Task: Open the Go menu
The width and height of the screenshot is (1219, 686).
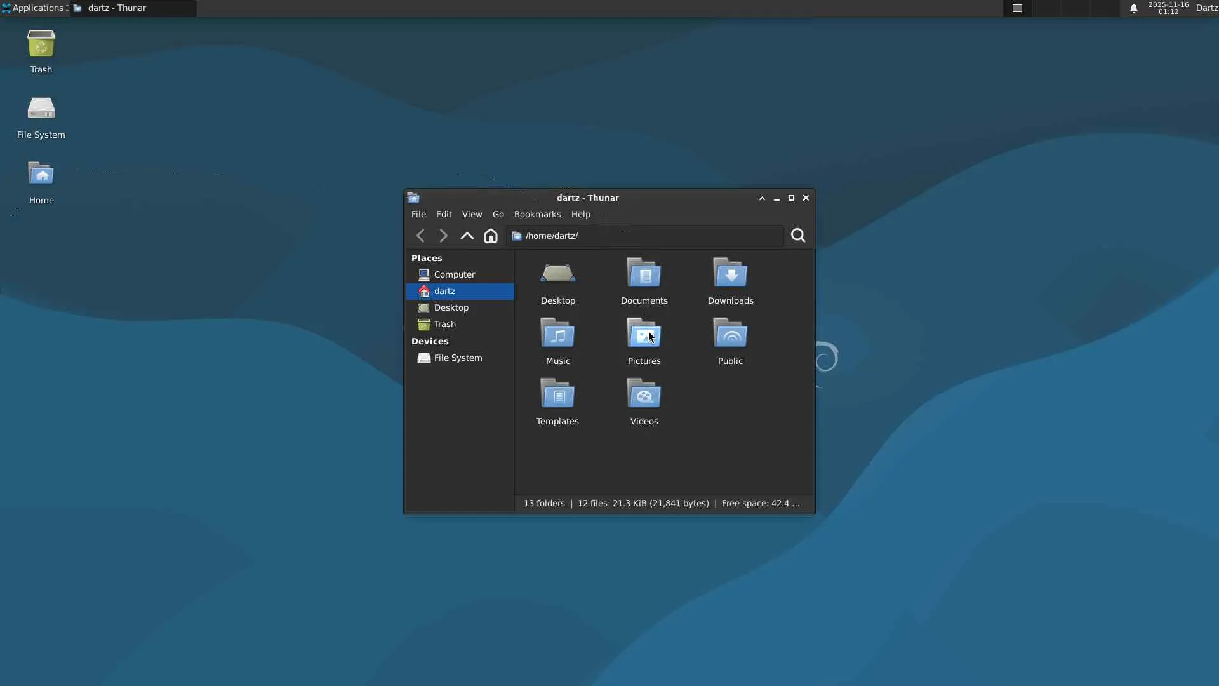Action: pyautogui.click(x=498, y=215)
